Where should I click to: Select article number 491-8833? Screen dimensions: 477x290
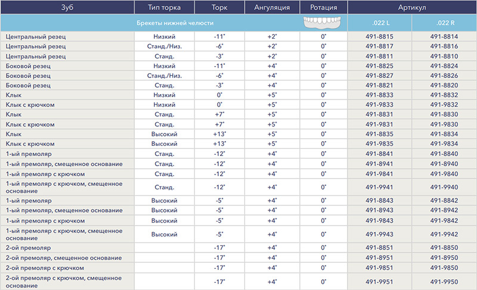[x=379, y=95]
